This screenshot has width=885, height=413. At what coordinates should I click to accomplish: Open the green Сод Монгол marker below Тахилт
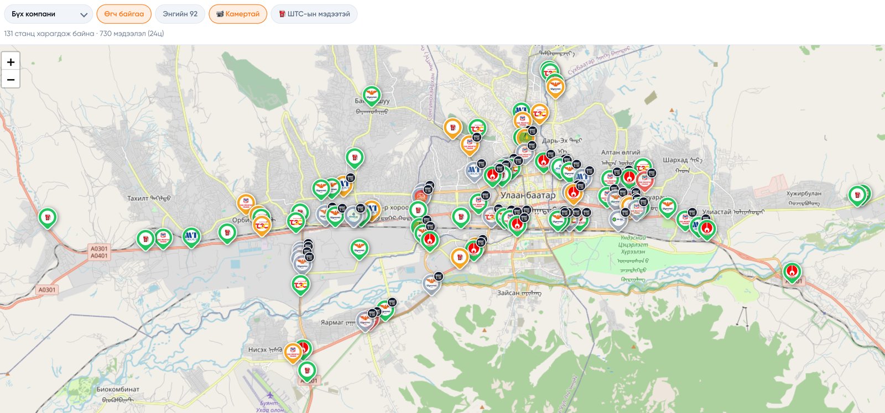tap(163, 238)
